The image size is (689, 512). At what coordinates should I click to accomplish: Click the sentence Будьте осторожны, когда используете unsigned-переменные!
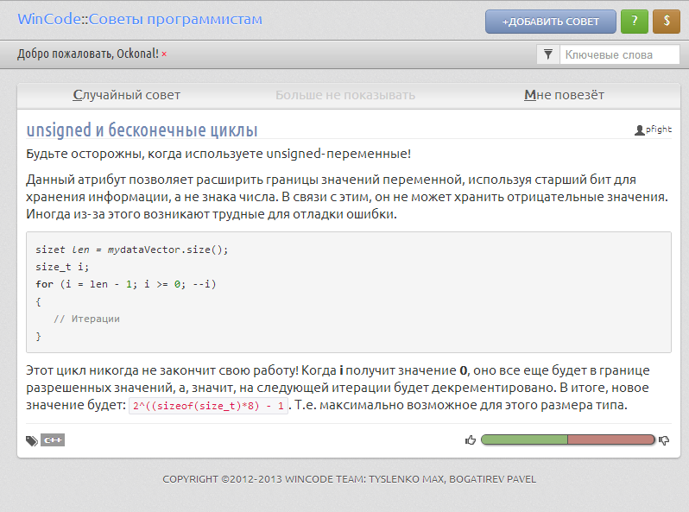(x=218, y=154)
